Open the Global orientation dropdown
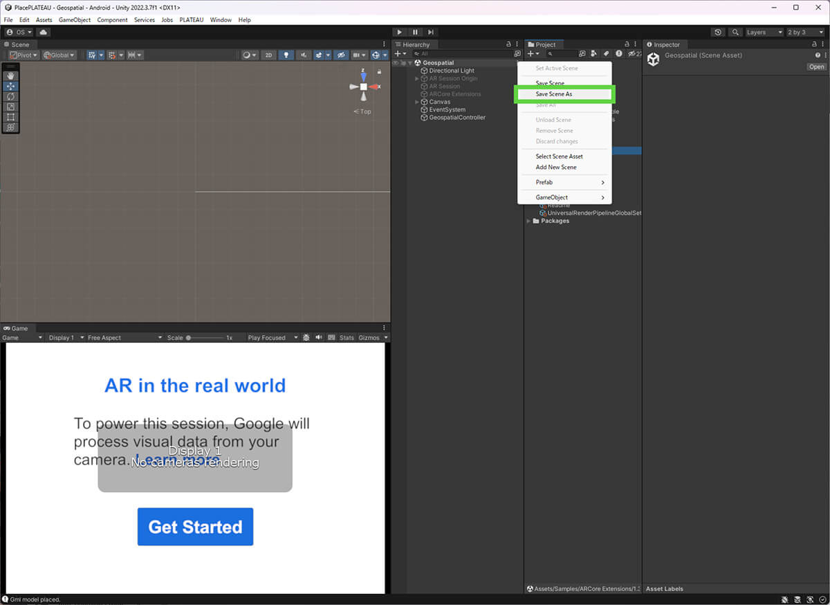 [59, 55]
